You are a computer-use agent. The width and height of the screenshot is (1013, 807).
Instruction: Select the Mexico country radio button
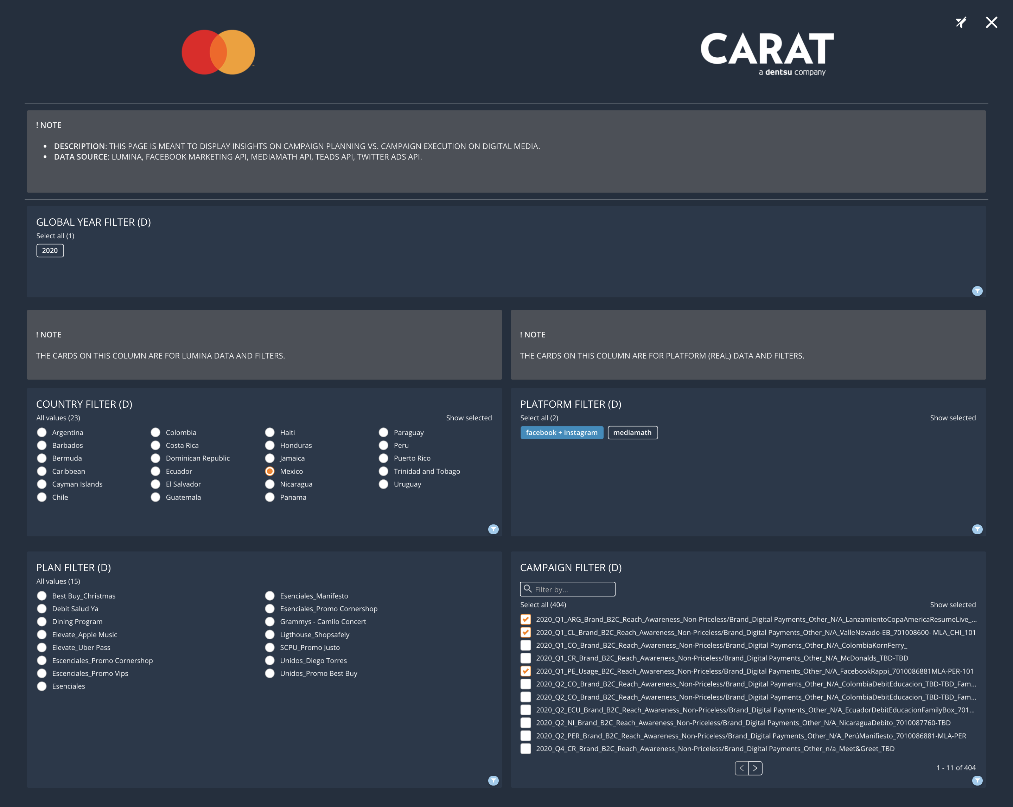click(270, 471)
